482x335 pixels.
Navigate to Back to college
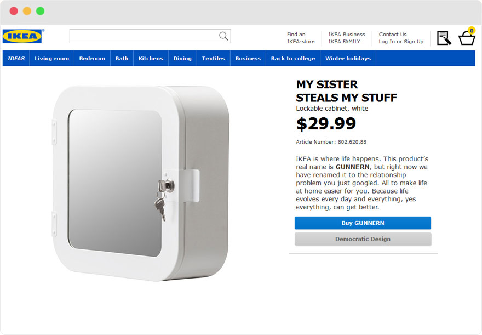pyautogui.click(x=293, y=59)
